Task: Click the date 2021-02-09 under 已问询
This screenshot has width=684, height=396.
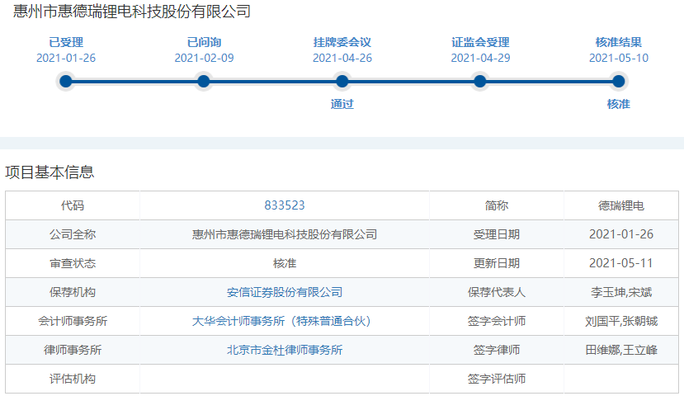Action: (204, 58)
